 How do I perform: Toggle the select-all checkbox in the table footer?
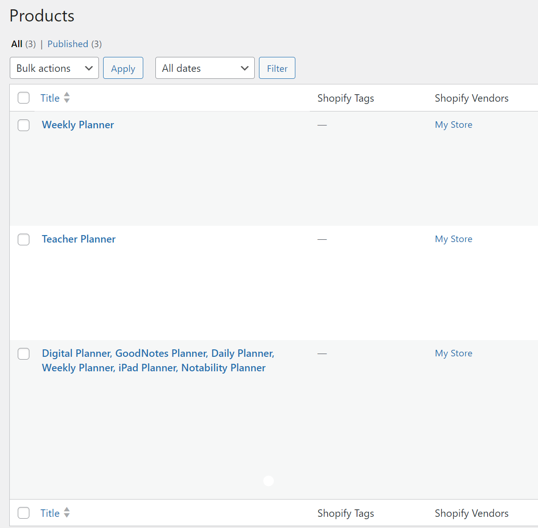click(23, 513)
